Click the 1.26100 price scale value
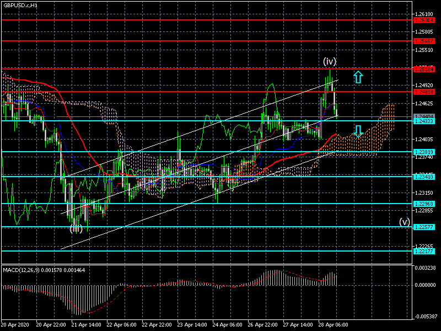The height and width of the screenshot is (331, 441). [x=424, y=14]
